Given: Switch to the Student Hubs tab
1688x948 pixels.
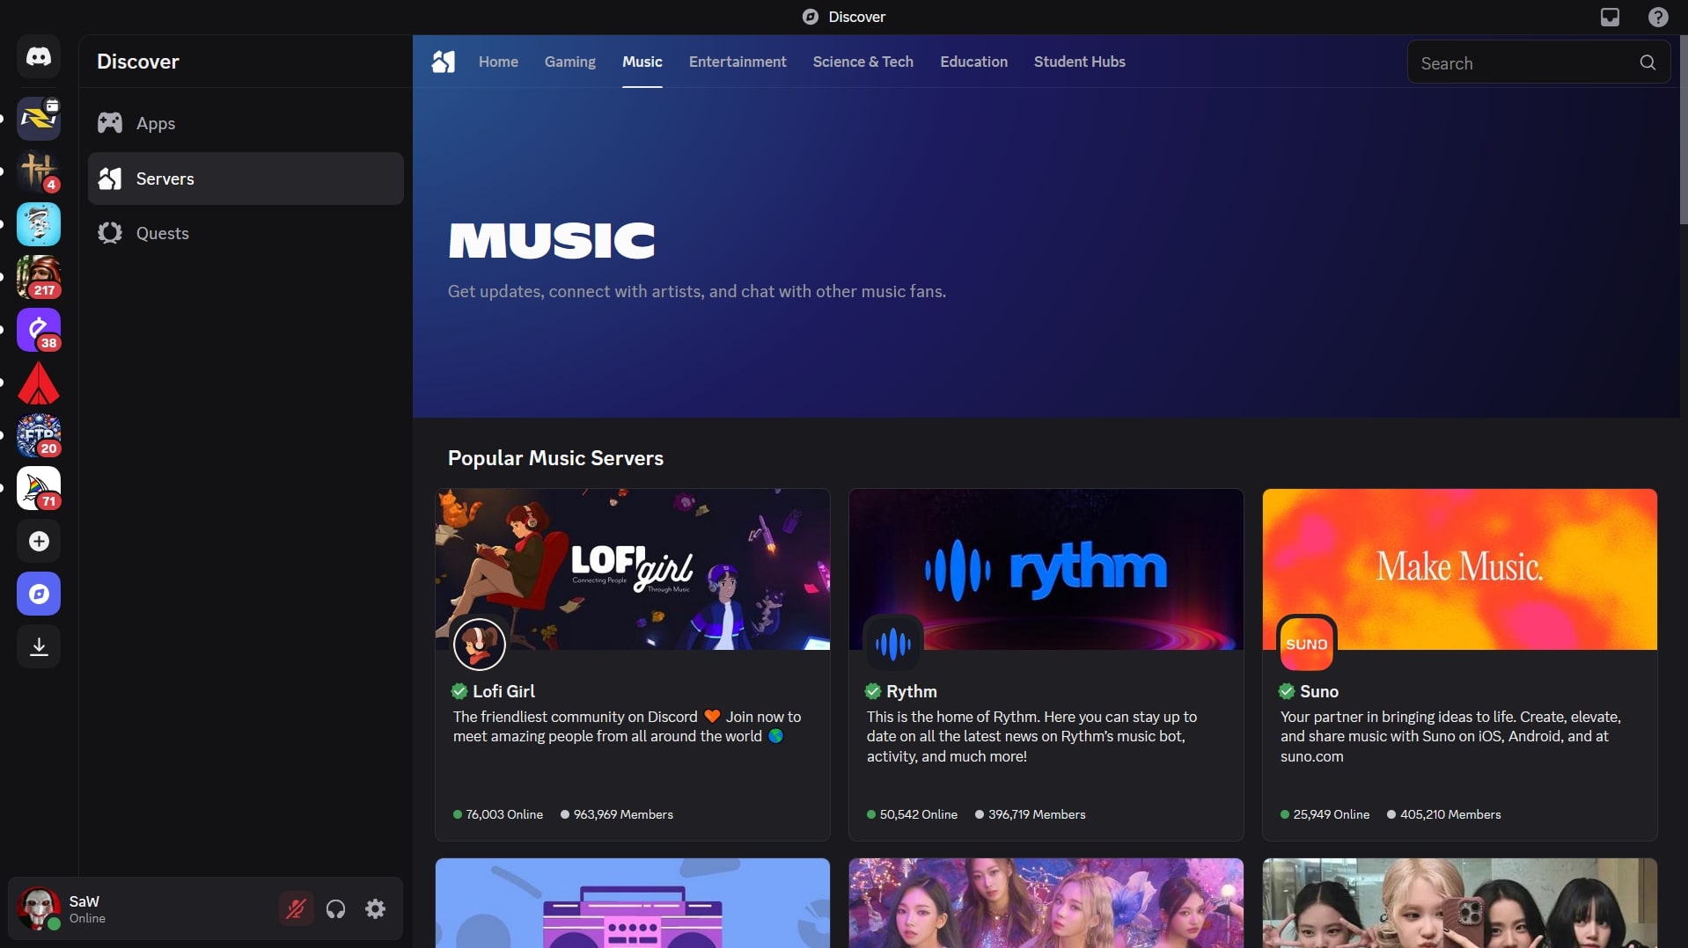Looking at the screenshot, I should 1080,62.
